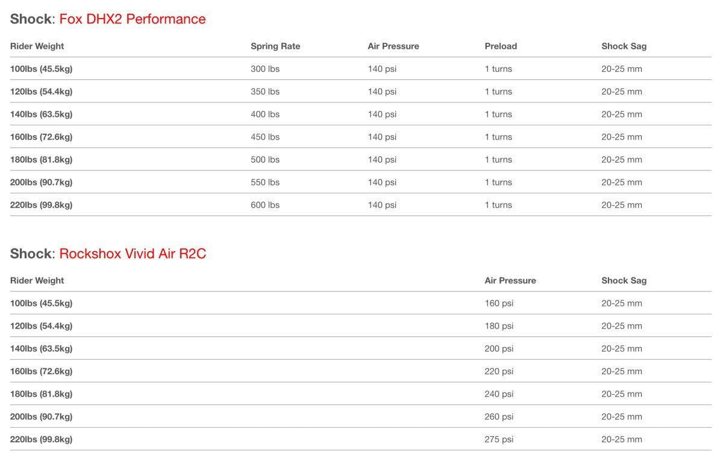
Task: Open the Rockshox Vivid Air R2C link
Action: (133, 254)
